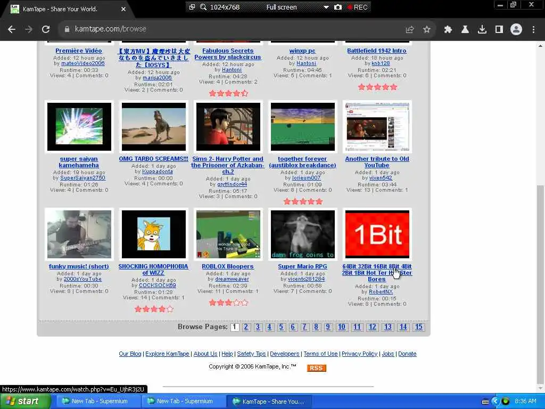
Task: Open Developers footer link
Action: coord(285,354)
